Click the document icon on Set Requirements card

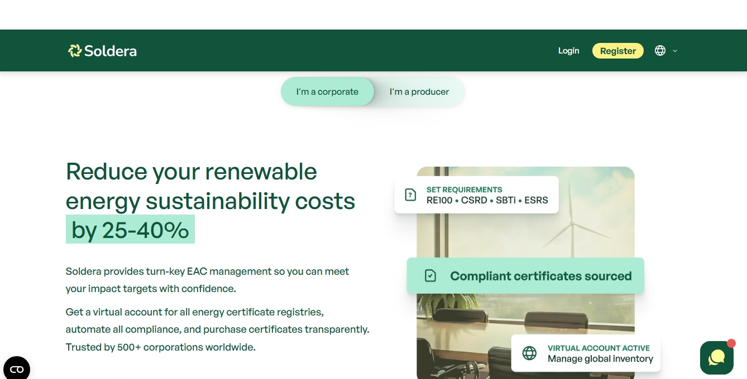[x=410, y=195]
